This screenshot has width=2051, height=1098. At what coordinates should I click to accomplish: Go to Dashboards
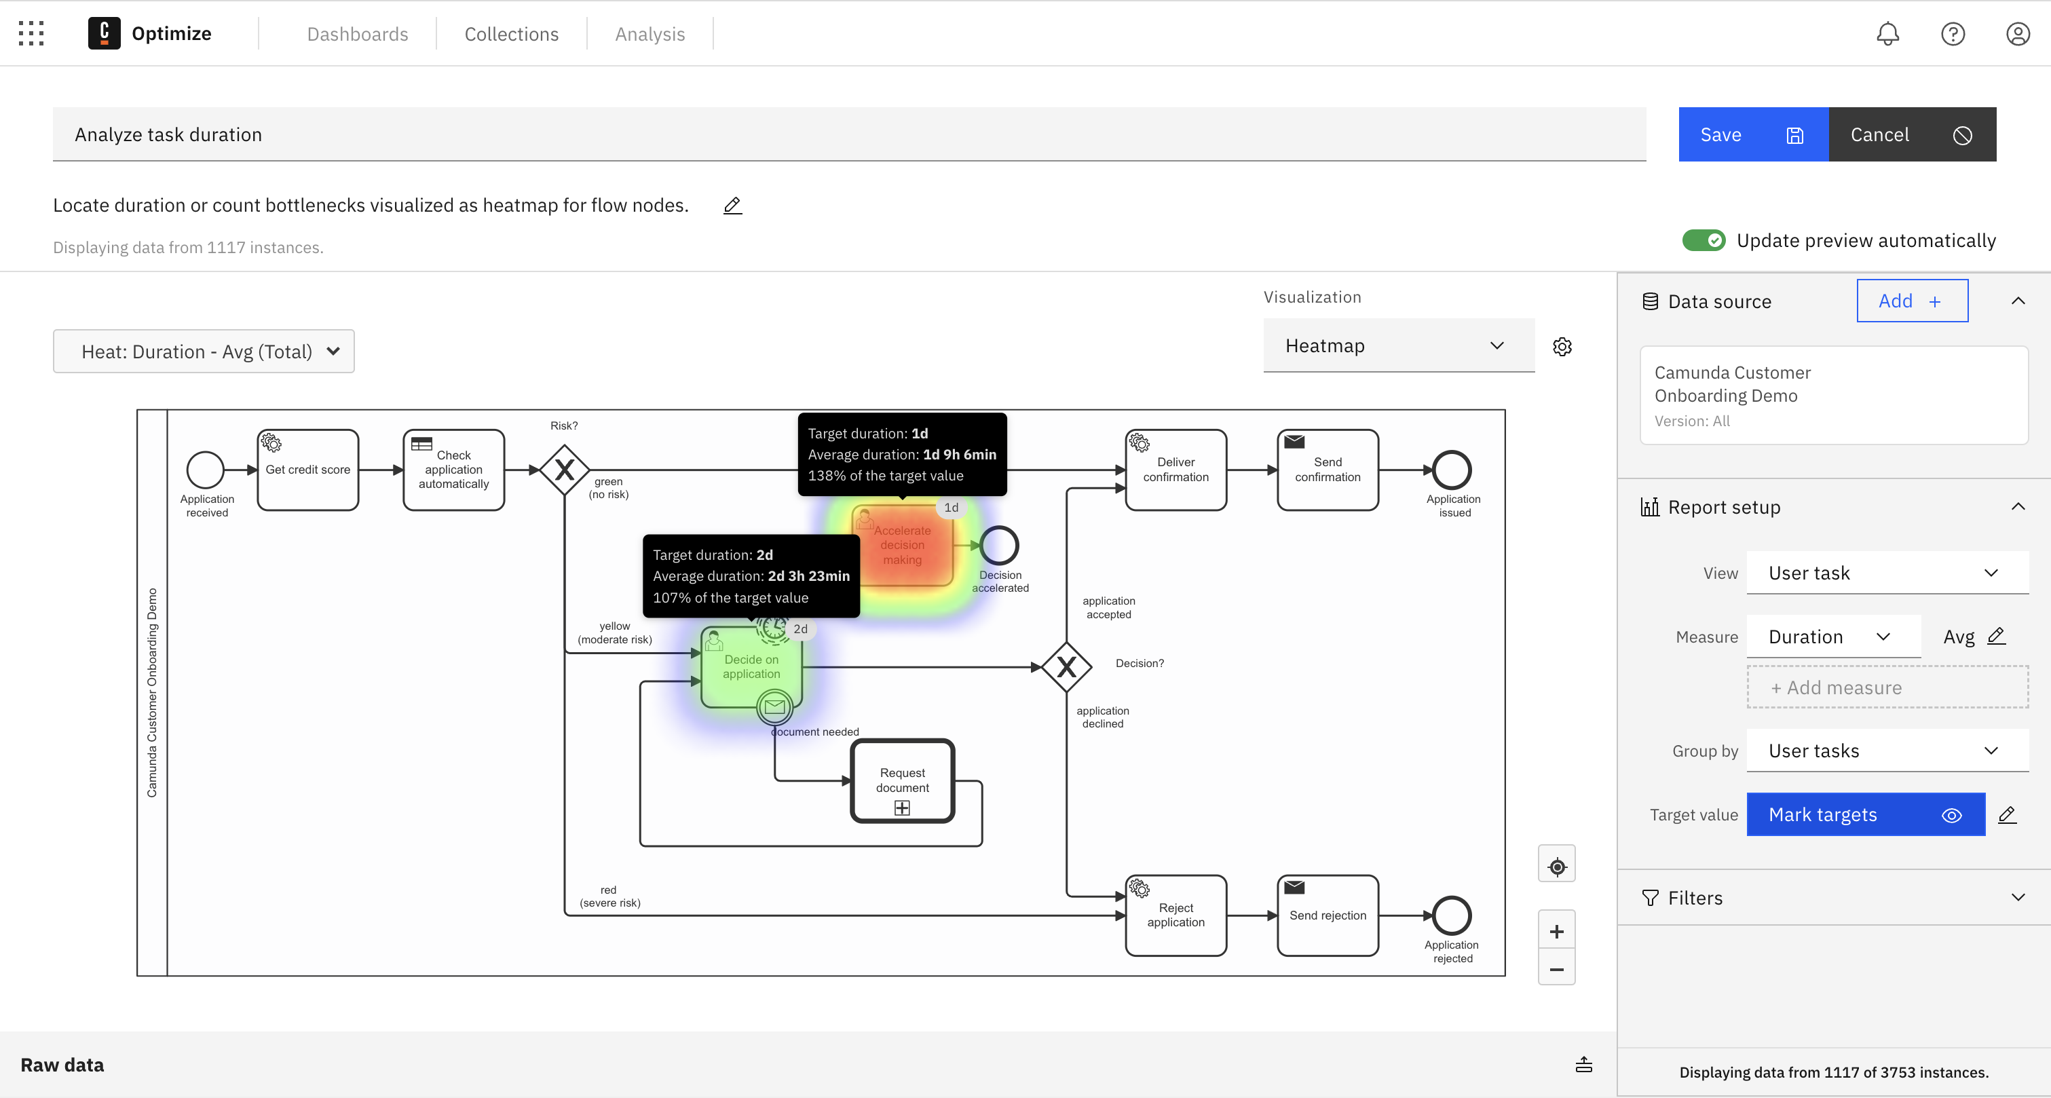(x=358, y=33)
